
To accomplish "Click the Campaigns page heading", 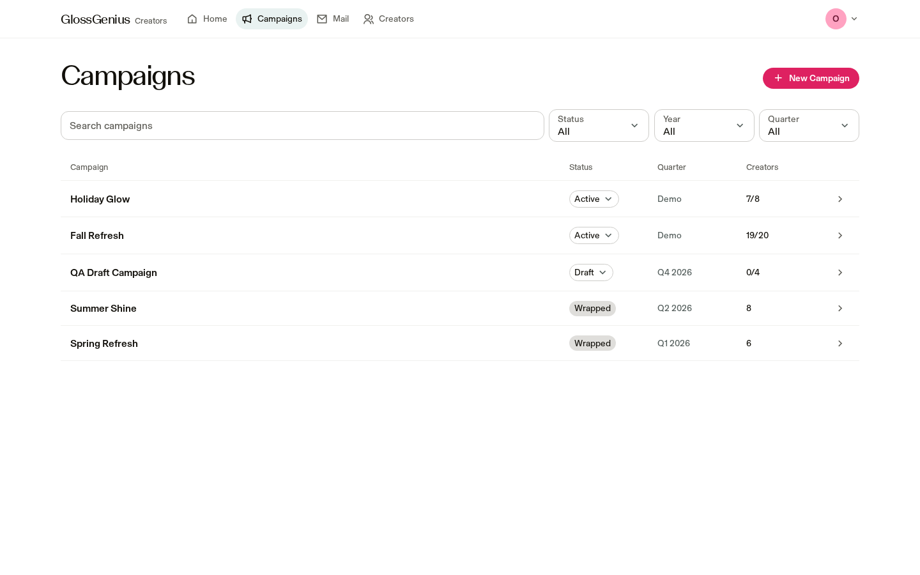I will pyautogui.click(x=128, y=76).
